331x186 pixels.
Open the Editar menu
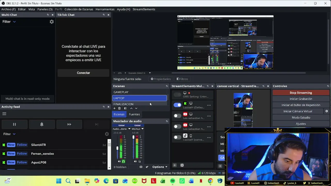tap(22, 9)
